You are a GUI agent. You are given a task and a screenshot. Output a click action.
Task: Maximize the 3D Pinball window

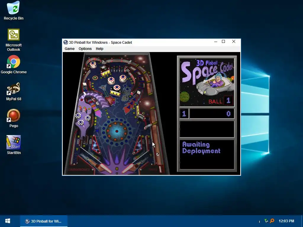[x=223, y=41]
